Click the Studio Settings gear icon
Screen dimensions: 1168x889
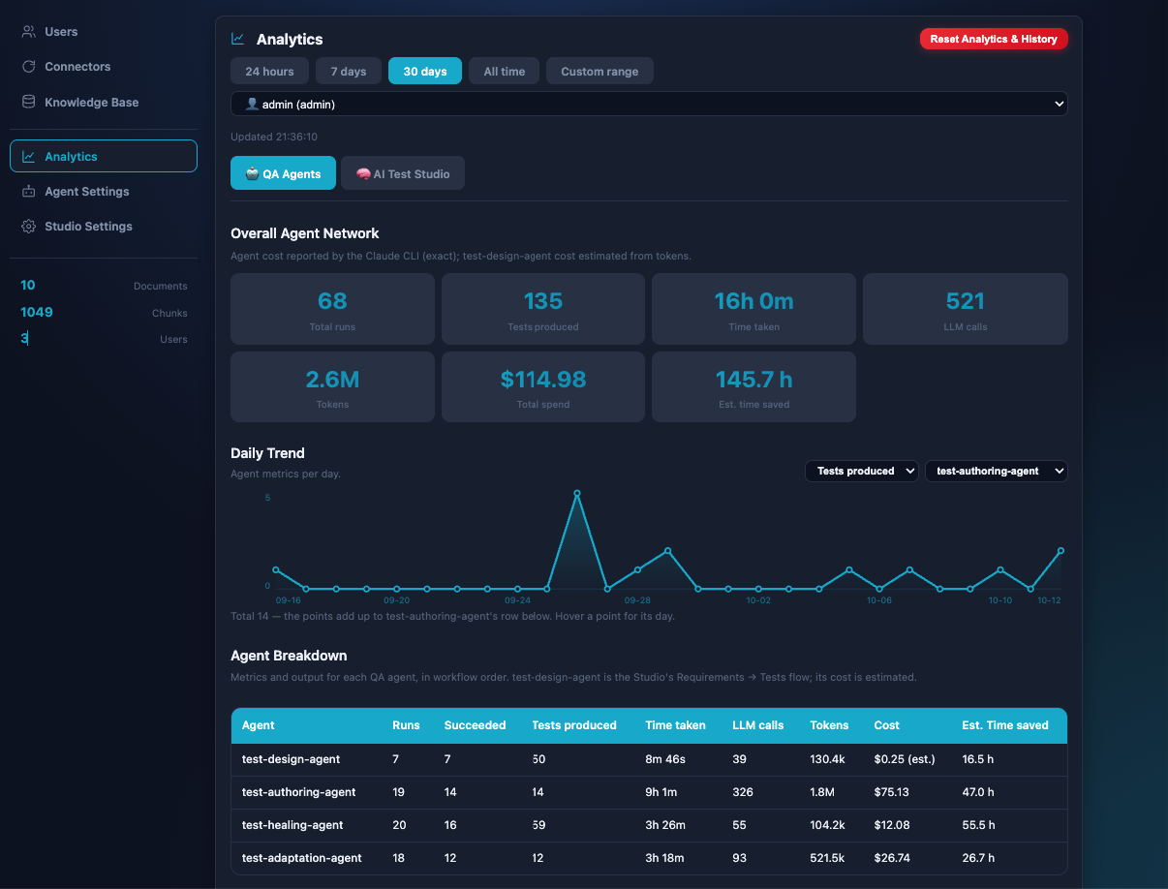[x=29, y=226]
